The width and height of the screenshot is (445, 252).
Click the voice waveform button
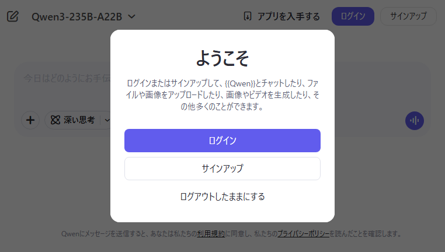[415, 121]
